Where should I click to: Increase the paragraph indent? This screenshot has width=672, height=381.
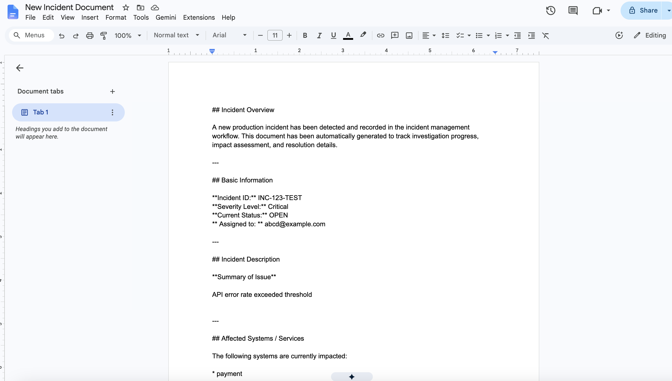(532, 35)
